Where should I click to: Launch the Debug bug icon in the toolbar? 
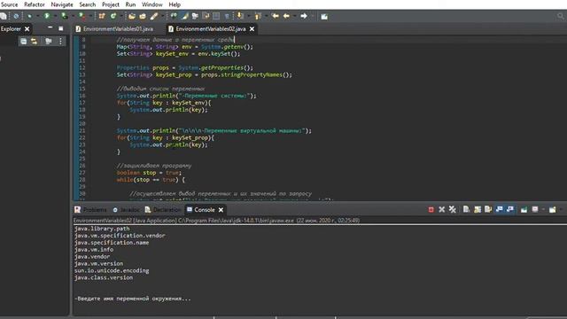pos(29,16)
